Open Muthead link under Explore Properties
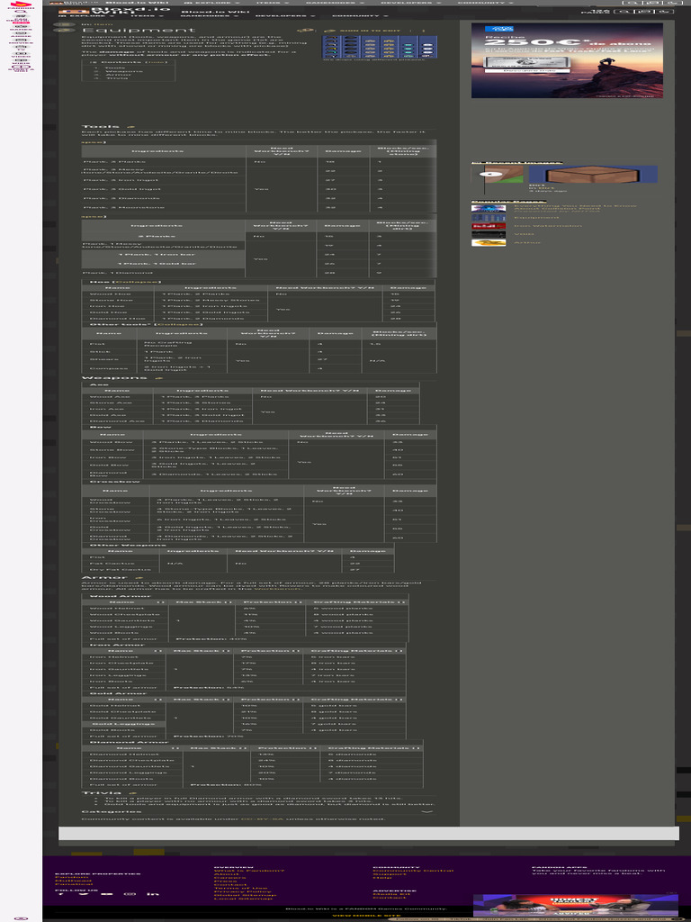 point(74,881)
